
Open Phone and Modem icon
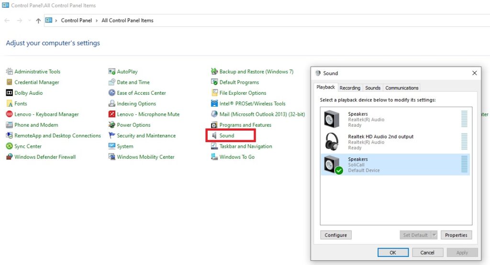(10, 125)
